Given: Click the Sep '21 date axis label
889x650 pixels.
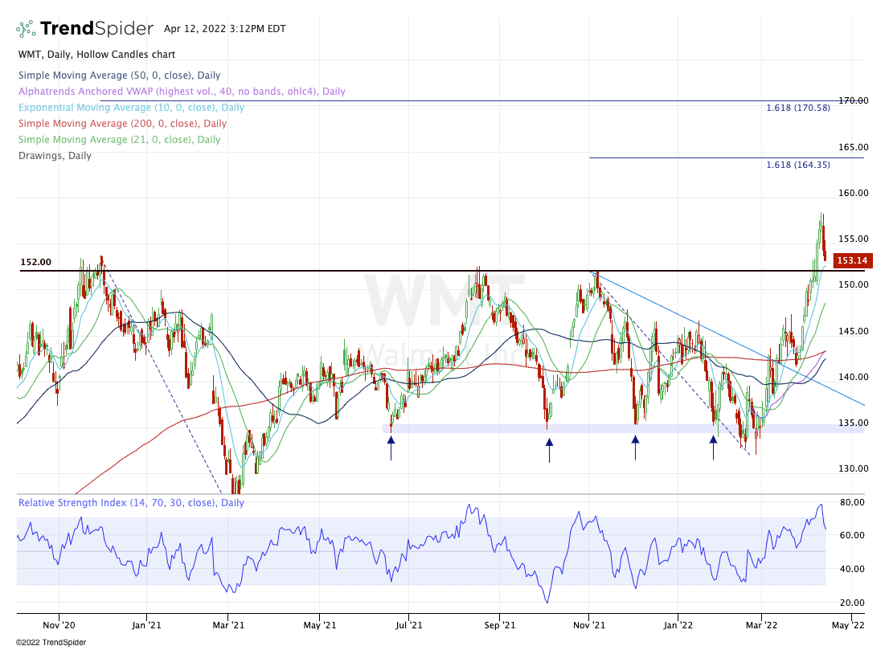Looking at the screenshot, I should (499, 625).
